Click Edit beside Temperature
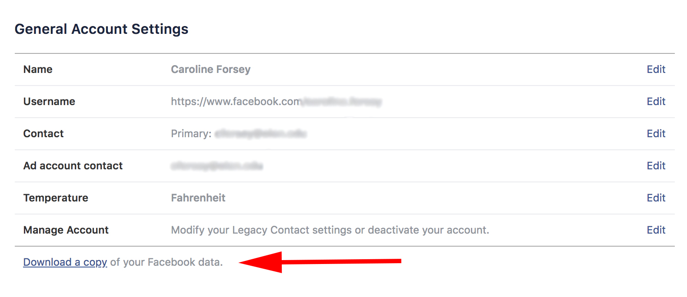The width and height of the screenshot is (687, 297). pos(656,198)
